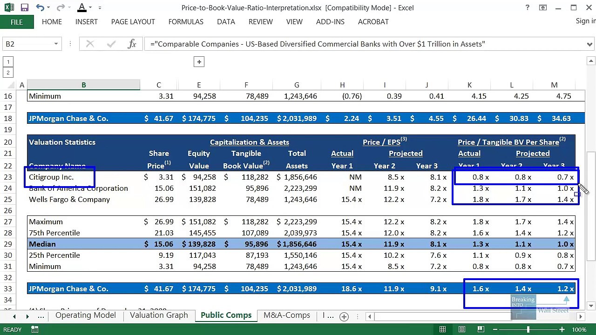Switch to the M&A-Comps sheet
The height and width of the screenshot is (335, 596).
[287, 315]
